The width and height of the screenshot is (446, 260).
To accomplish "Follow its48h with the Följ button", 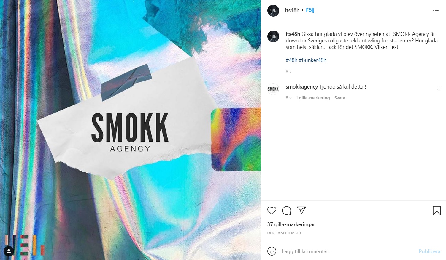I will click(x=310, y=10).
